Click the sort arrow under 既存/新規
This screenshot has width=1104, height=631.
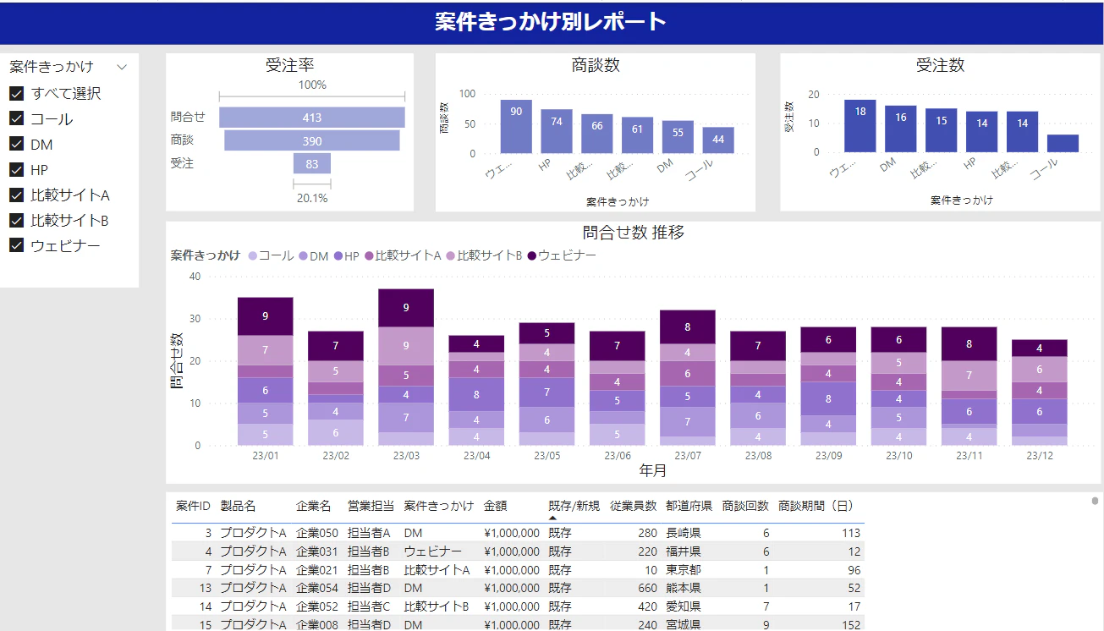553,517
